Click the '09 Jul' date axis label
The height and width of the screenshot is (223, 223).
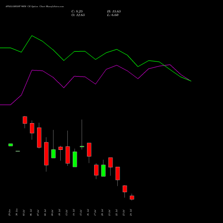[52, 212]
